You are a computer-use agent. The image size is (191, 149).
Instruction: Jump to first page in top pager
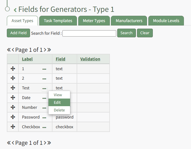pyautogui.click(x=9, y=50)
